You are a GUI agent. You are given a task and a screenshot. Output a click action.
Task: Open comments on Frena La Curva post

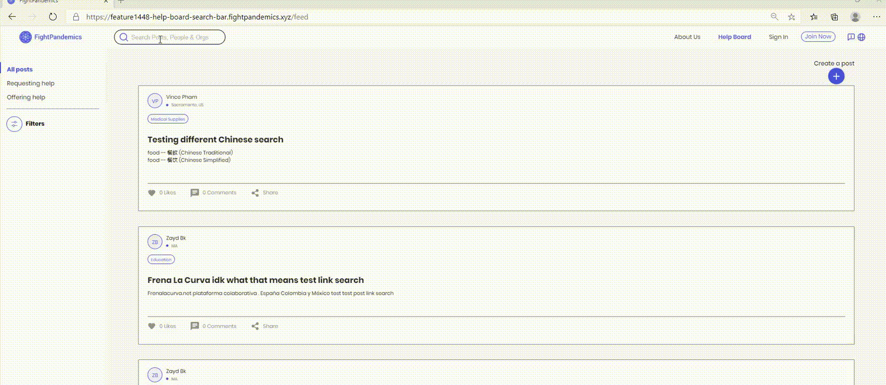click(213, 326)
